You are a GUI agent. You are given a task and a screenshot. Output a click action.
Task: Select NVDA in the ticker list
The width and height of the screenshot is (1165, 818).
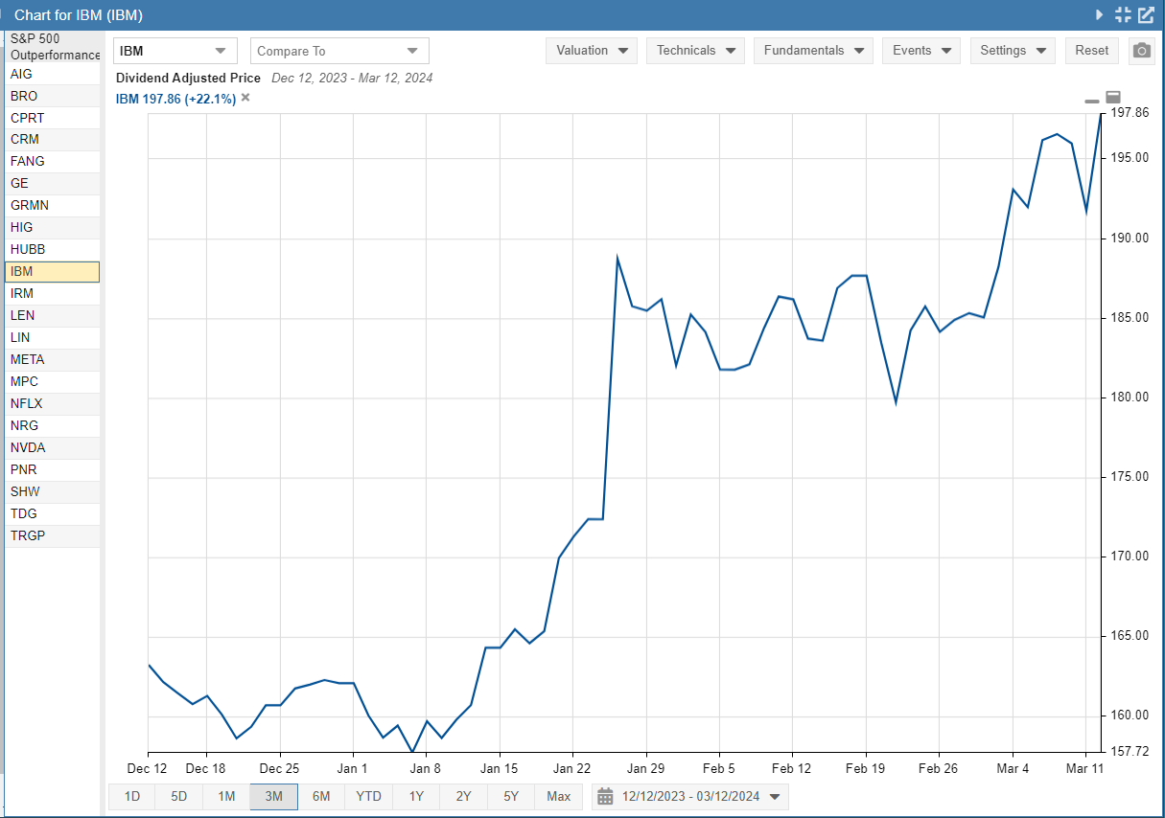click(x=53, y=448)
